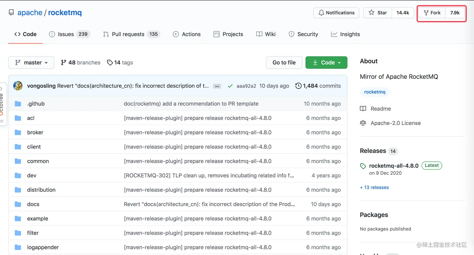
Task: Open the master branch dropdown
Action: (31, 63)
